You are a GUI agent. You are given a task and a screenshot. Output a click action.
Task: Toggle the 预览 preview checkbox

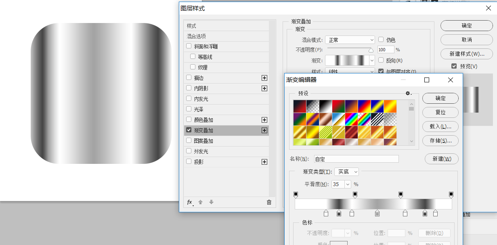tap(454, 66)
